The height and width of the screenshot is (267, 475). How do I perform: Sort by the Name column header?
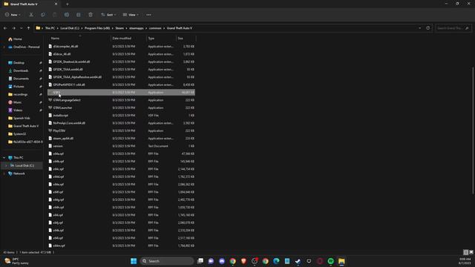coord(79,39)
